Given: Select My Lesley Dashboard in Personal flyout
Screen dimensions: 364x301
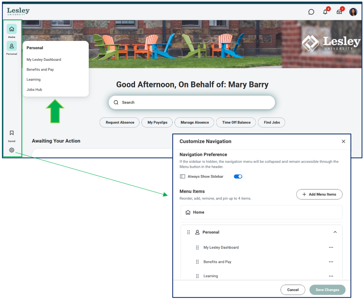Looking at the screenshot, I should tap(44, 60).
